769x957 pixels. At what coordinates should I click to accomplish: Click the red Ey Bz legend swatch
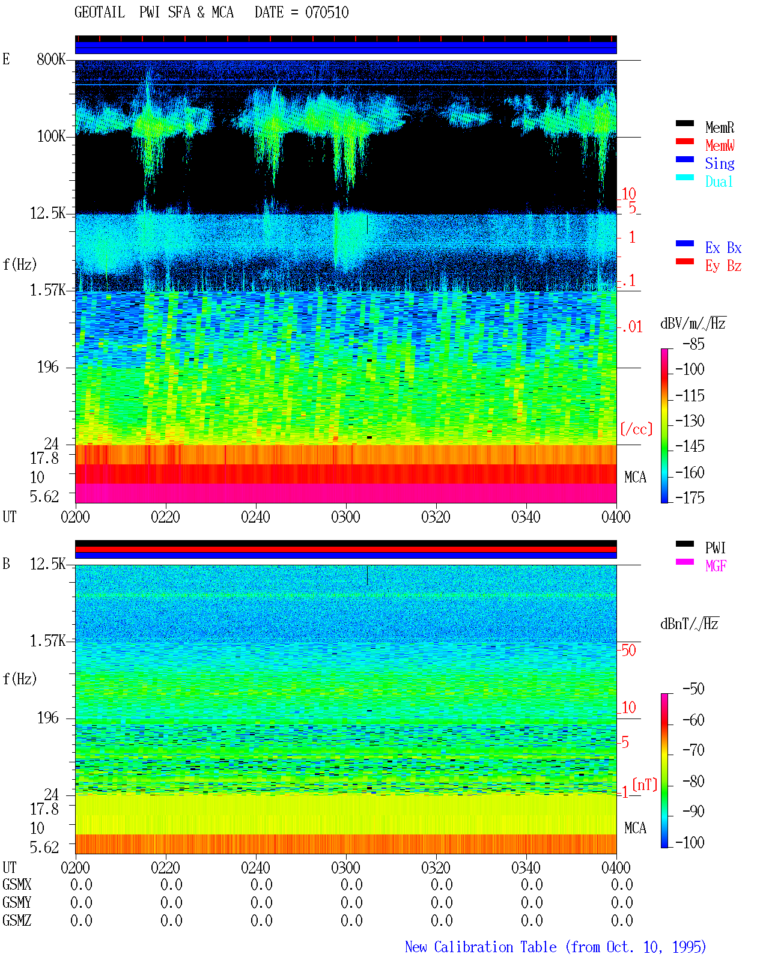coord(685,262)
